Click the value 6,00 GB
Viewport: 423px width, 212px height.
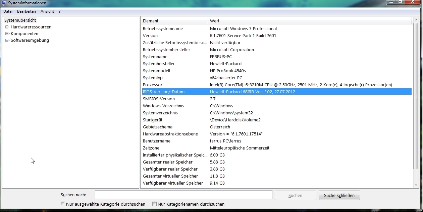click(x=217, y=155)
